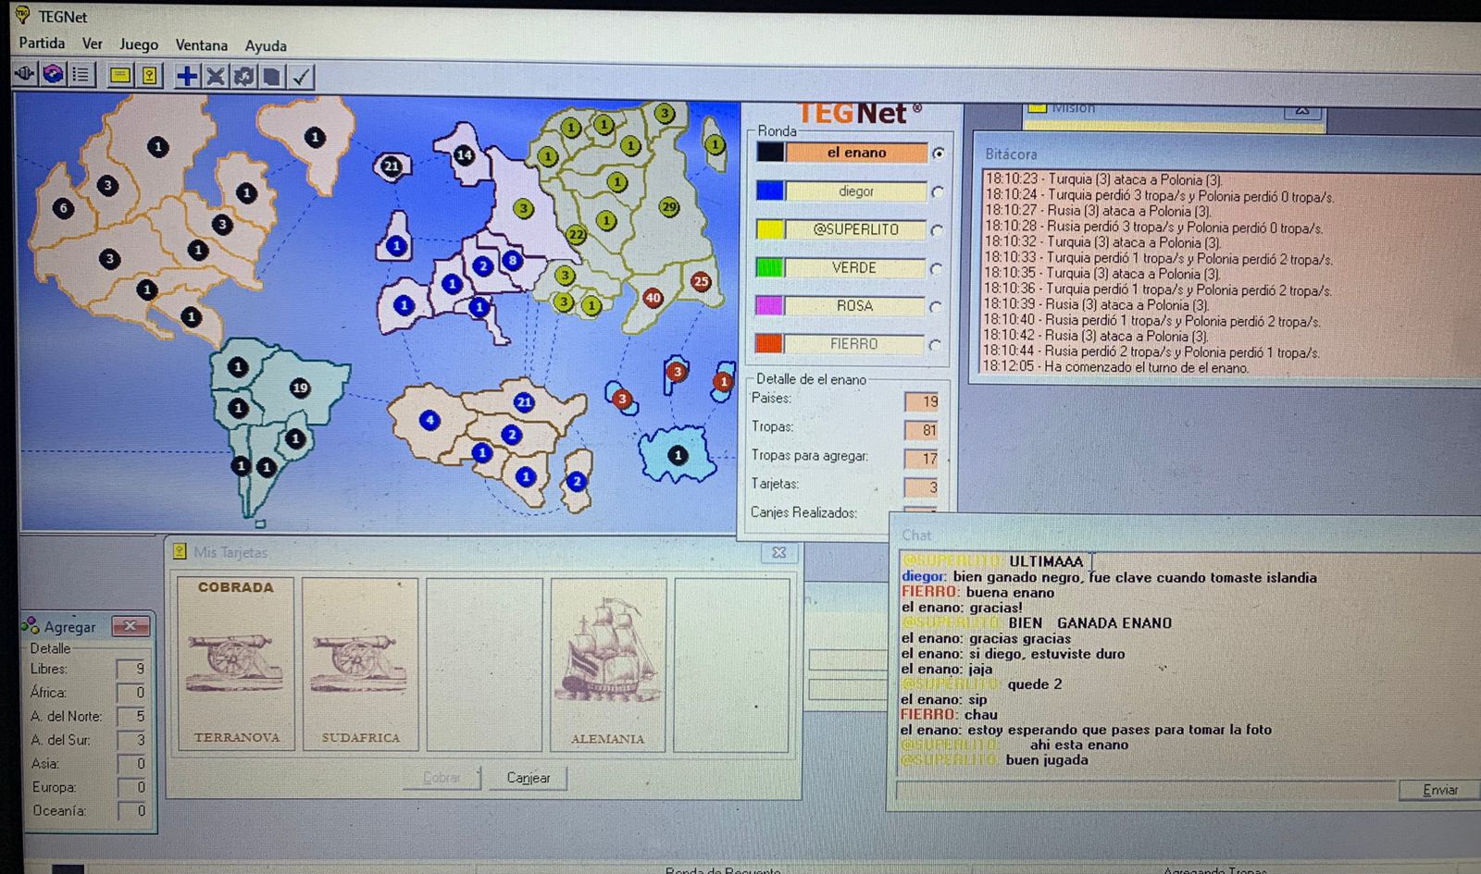Click the regroup troops toolbar icon

[x=243, y=76]
